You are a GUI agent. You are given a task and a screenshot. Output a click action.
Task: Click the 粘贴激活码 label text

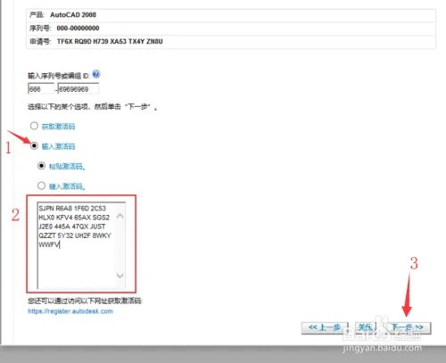(67, 166)
